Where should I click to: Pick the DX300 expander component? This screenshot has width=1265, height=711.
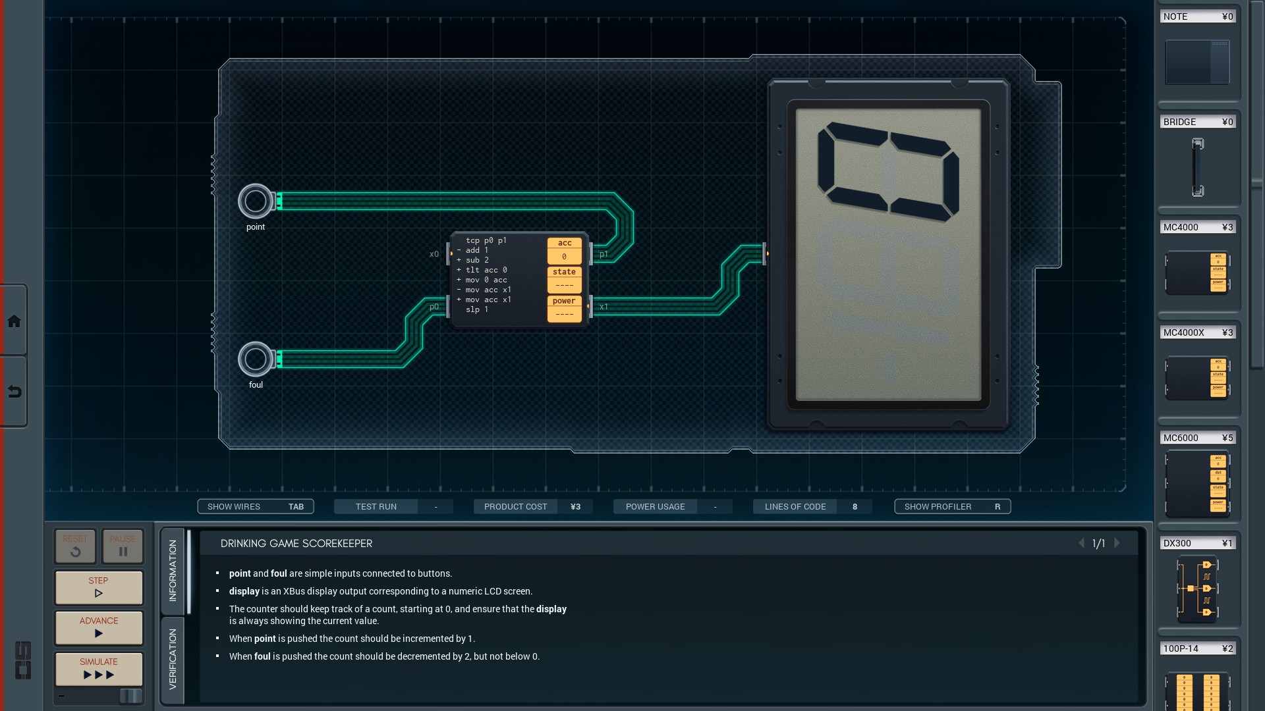1196,589
